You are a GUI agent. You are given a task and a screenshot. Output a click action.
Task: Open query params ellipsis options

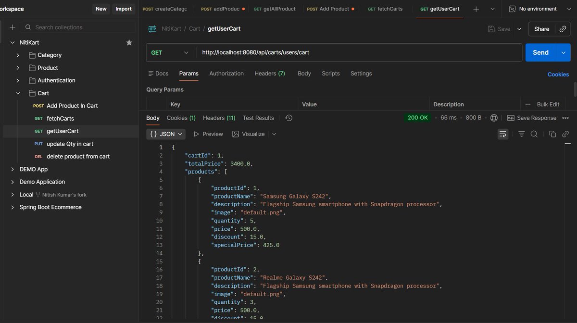coord(528,104)
